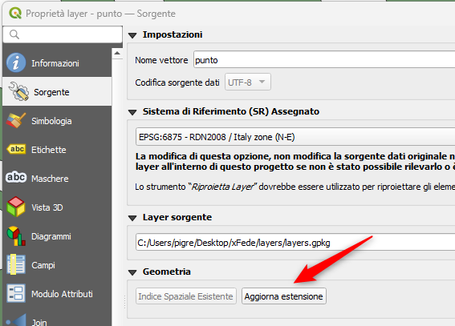Open the UTF-8 encoding dropdown

[x=248, y=83]
